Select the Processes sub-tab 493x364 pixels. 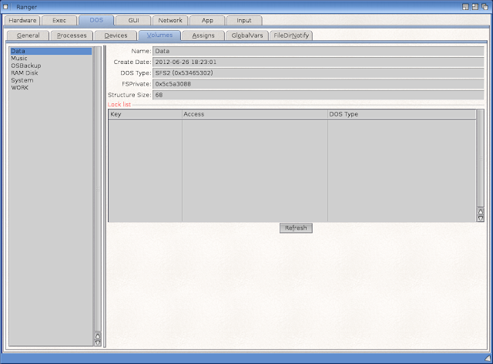(x=72, y=35)
